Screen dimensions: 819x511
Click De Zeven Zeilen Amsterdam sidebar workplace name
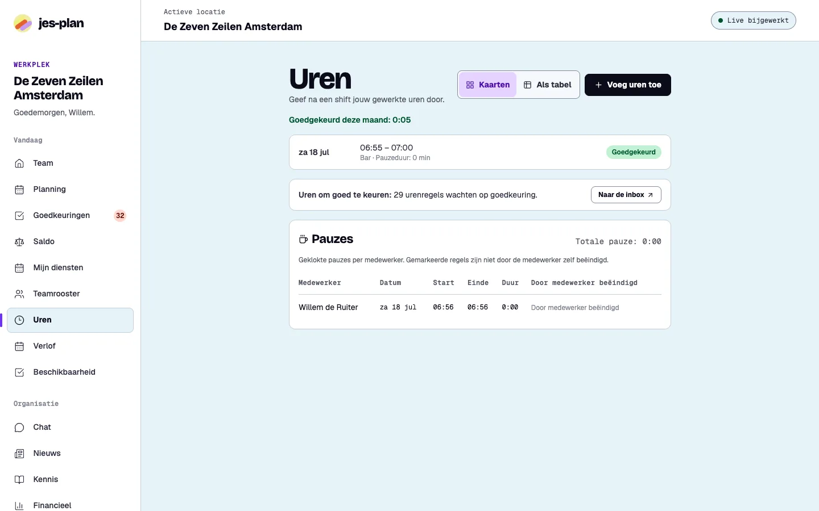(x=59, y=88)
